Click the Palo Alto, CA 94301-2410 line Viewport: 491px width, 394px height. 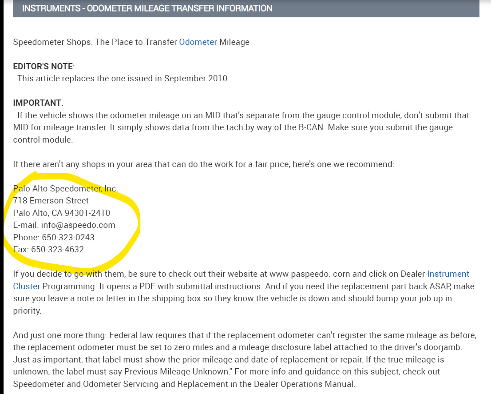tap(61, 213)
